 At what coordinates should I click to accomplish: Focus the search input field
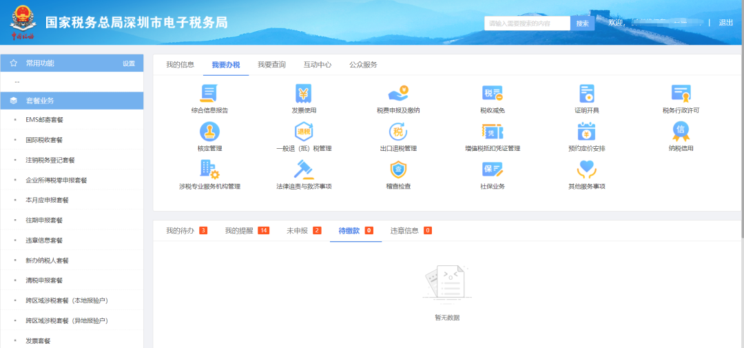pyautogui.click(x=527, y=23)
